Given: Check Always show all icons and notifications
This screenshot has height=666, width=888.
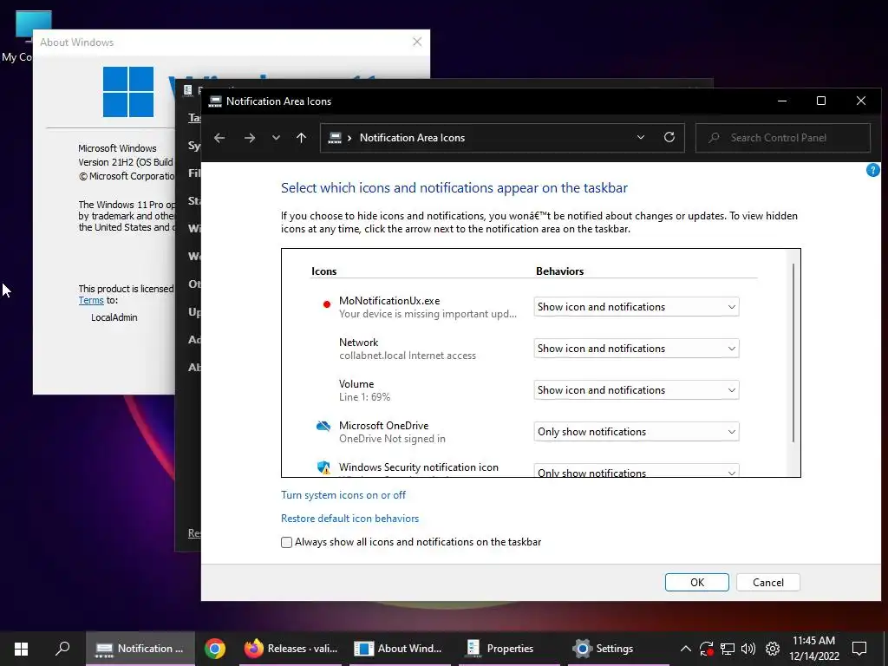Looking at the screenshot, I should 286,543.
